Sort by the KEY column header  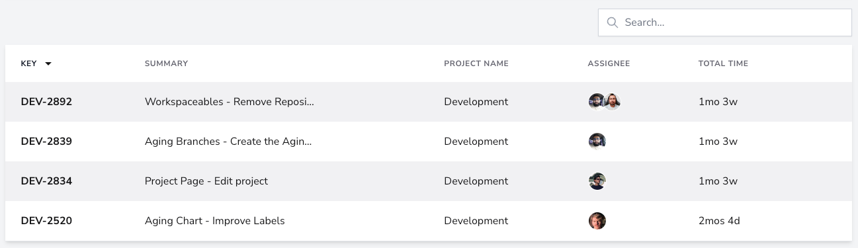click(28, 63)
